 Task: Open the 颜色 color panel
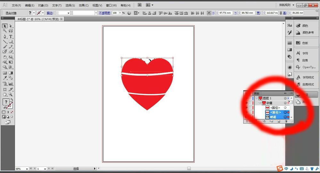305,26
